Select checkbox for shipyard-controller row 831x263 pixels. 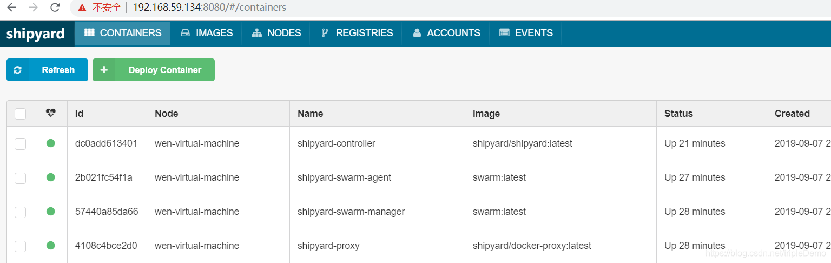[21, 144]
